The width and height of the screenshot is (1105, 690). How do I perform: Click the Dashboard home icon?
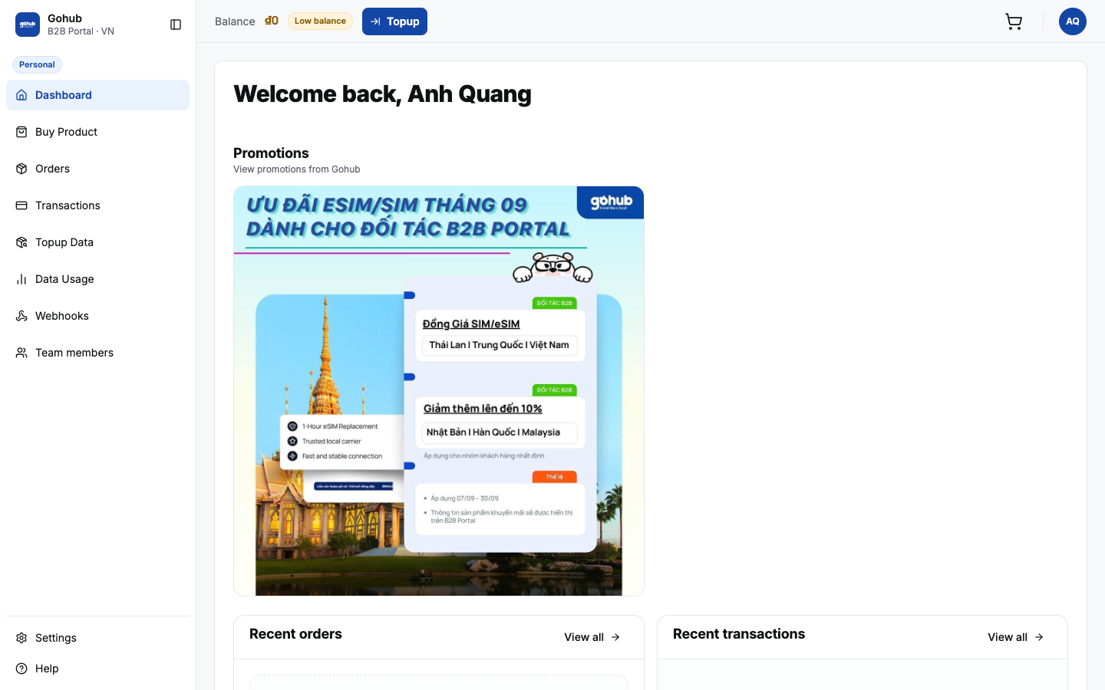coord(21,95)
